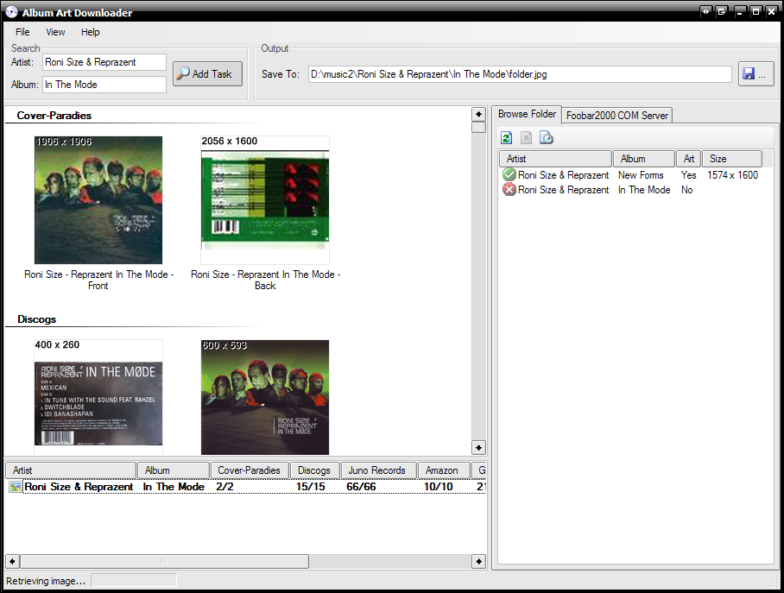Click the 2/2 Cover-Paradies count

(224, 487)
